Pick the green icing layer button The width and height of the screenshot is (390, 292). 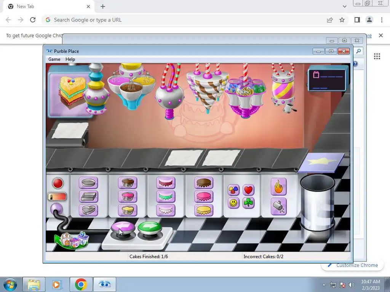pyautogui.click(x=166, y=197)
